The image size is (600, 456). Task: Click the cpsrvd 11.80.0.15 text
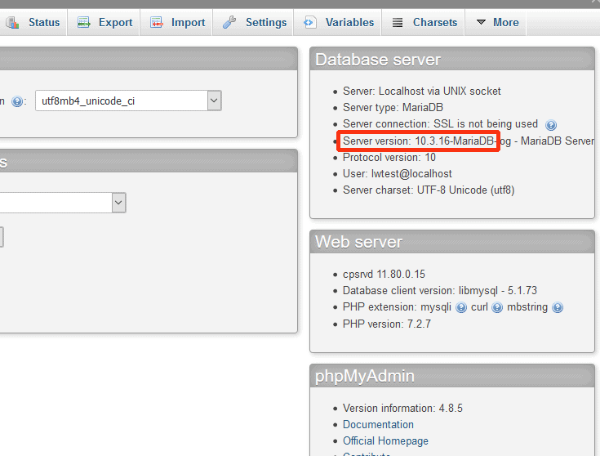pyautogui.click(x=384, y=275)
